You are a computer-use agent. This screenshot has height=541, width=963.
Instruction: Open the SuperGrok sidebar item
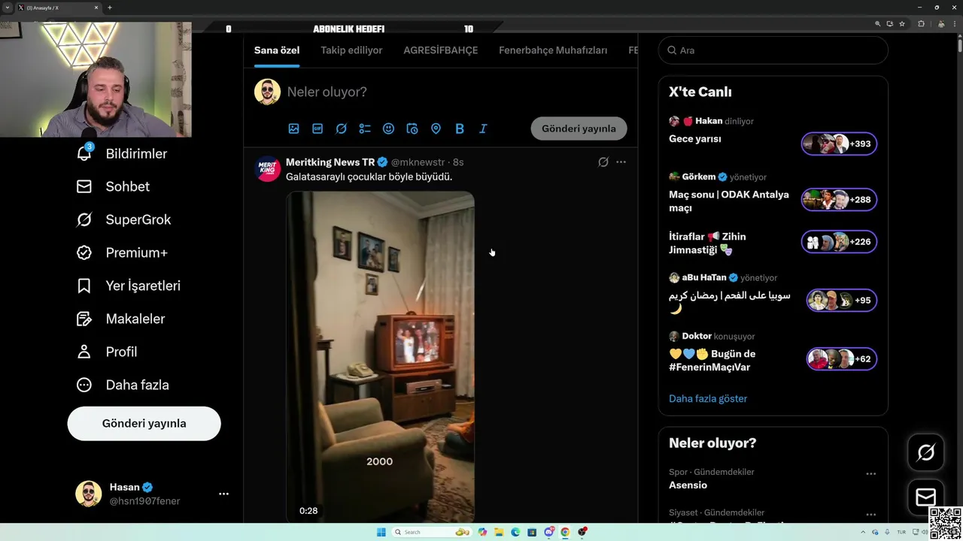[x=123, y=219]
